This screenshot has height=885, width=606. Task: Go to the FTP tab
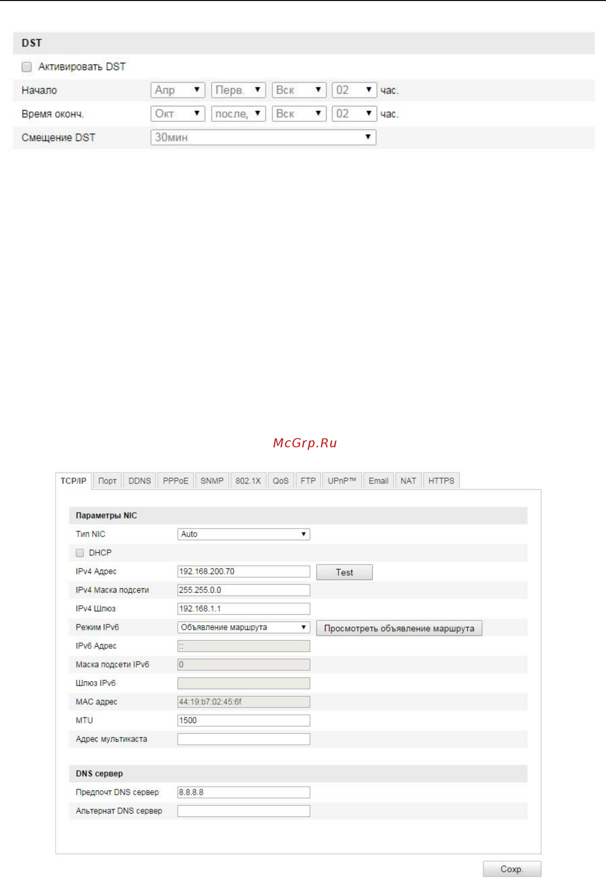pos(308,481)
